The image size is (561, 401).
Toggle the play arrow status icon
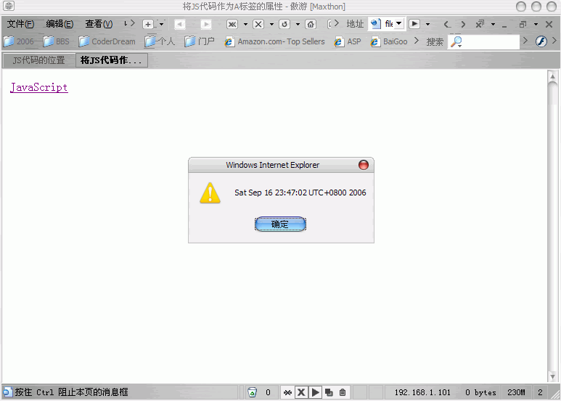(x=315, y=392)
